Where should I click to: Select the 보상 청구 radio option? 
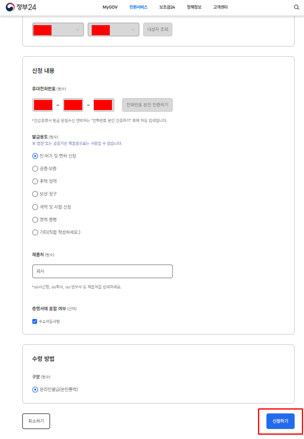[35, 194]
